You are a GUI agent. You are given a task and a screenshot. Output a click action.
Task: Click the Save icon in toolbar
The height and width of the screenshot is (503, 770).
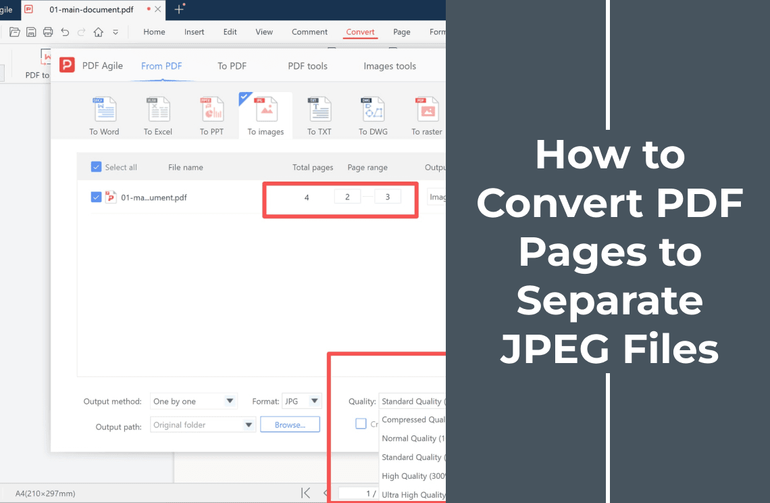pos(31,32)
